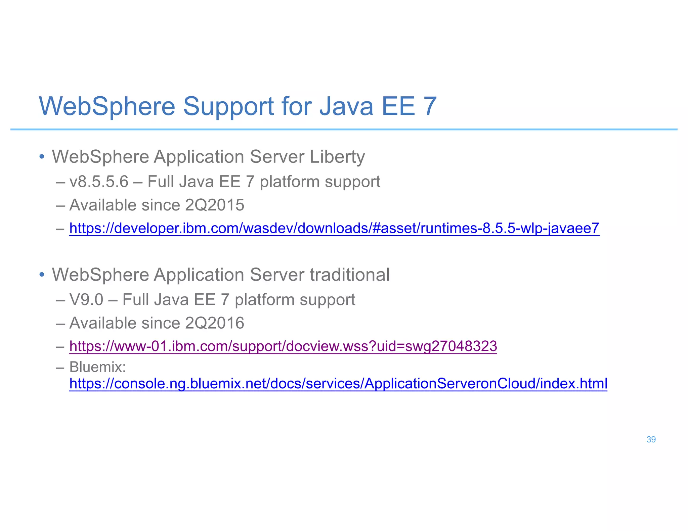688x531 pixels.
Task: Open the developer.ibm.com wasdev downloads link
Action: tap(334, 228)
